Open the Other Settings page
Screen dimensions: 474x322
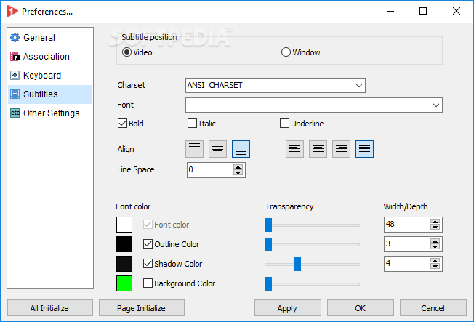pos(50,113)
